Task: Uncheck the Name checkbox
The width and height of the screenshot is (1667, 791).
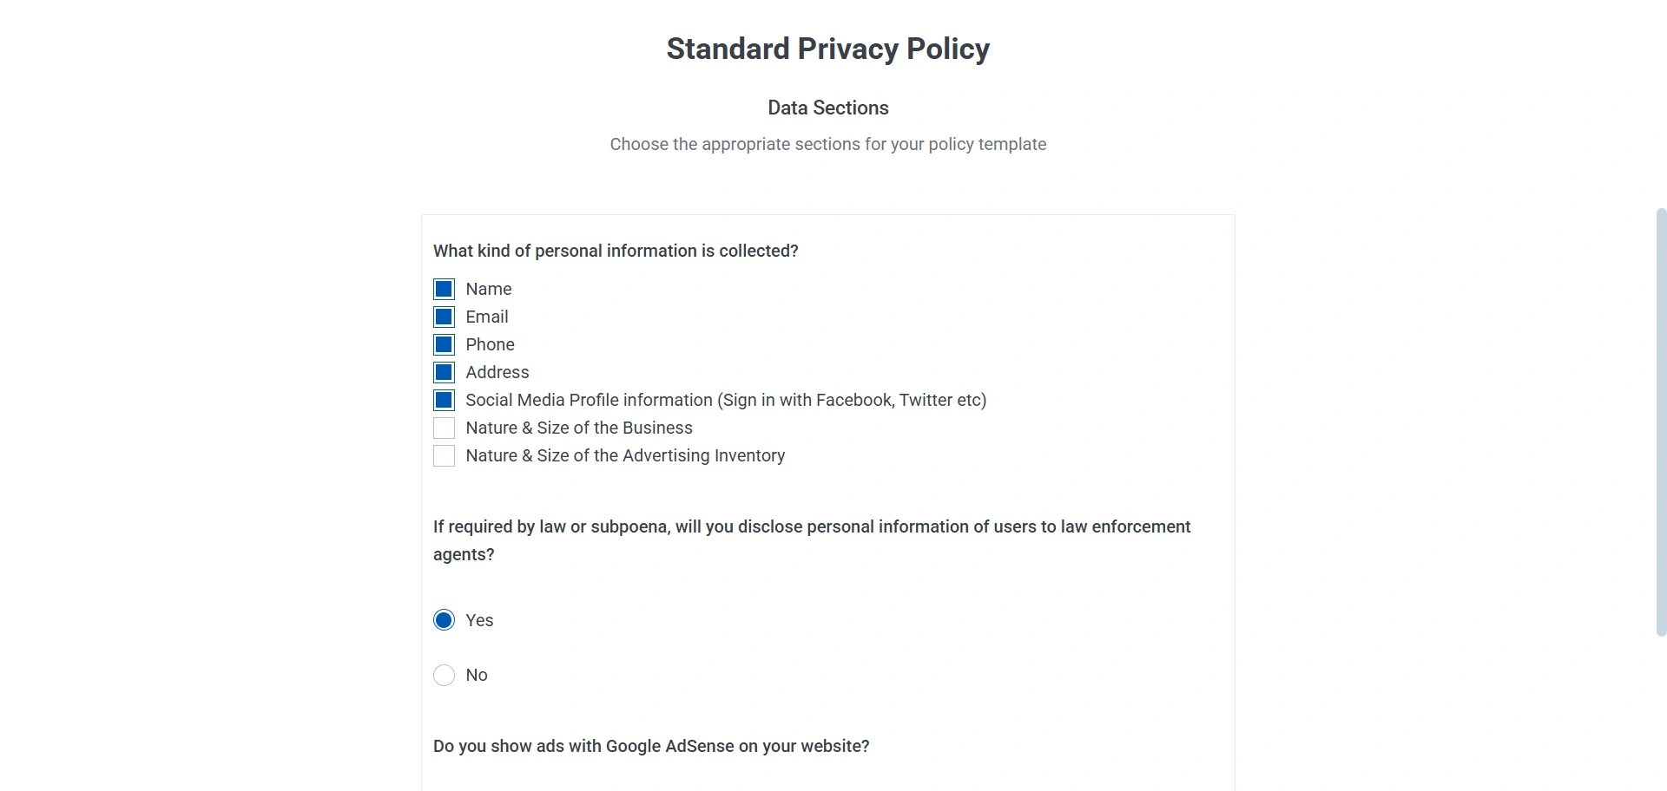Action: pyautogui.click(x=444, y=289)
